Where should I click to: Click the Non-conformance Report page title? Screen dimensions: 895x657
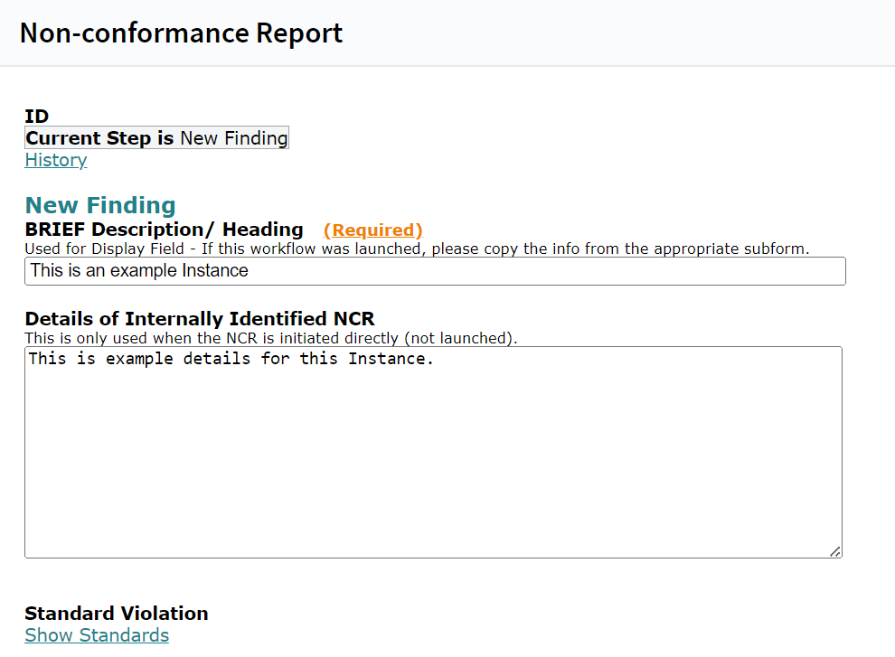tap(181, 33)
